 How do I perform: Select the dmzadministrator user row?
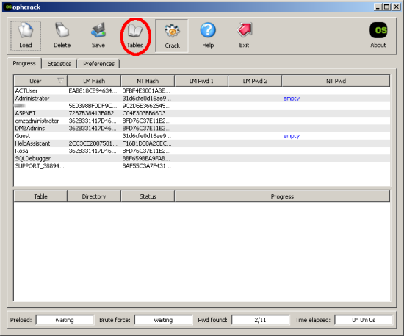[202, 121]
